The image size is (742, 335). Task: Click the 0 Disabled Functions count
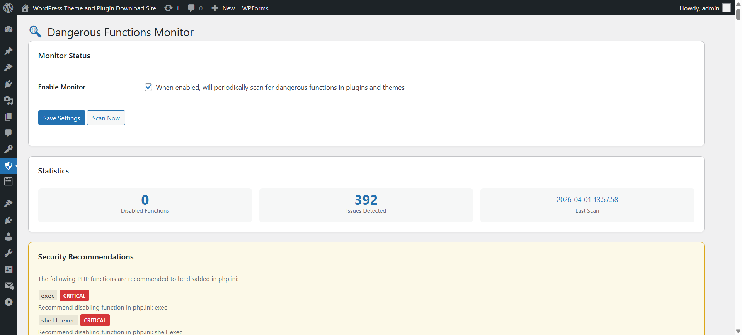[145, 200]
